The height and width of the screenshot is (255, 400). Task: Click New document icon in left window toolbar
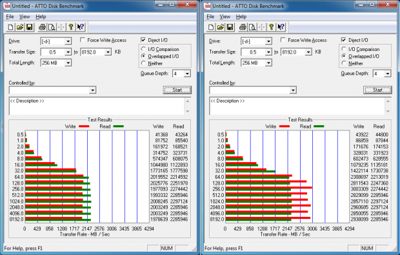point(11,27)
